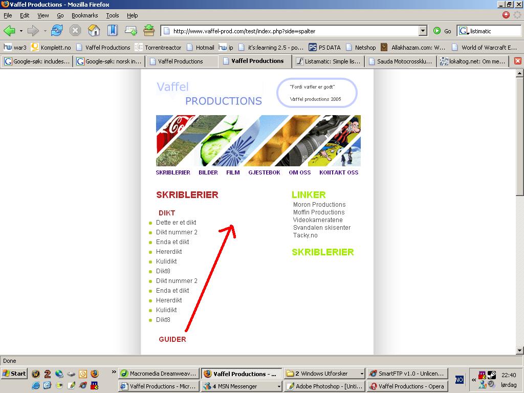Open the Go menu
This screenshot has width=524, height=393.
click(x=60, y=15)
